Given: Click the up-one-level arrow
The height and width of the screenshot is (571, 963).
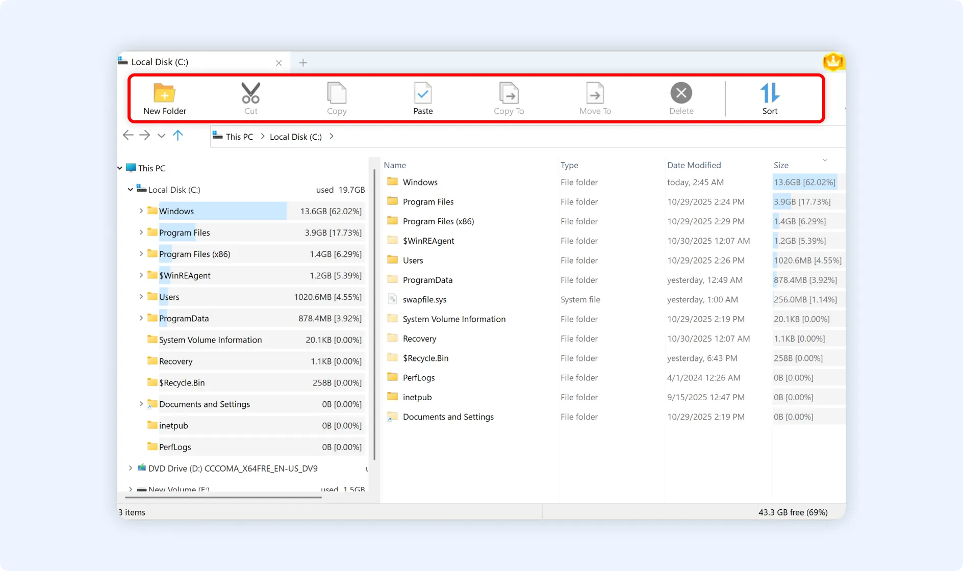Looking at the screenshot, I should (x=178, y=135).
